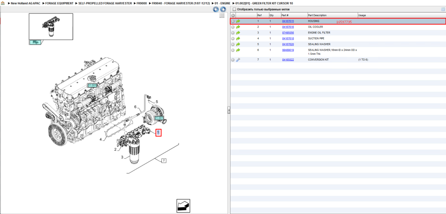Navigate forward with the blue right arrow
Viewport: 446px width, 214px height.
223,9
